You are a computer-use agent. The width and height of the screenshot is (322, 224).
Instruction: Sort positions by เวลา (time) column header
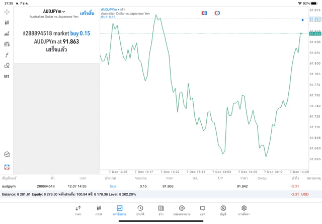[x=83, y=178]
